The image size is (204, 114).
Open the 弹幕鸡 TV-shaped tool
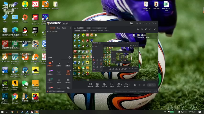[59, 81]
